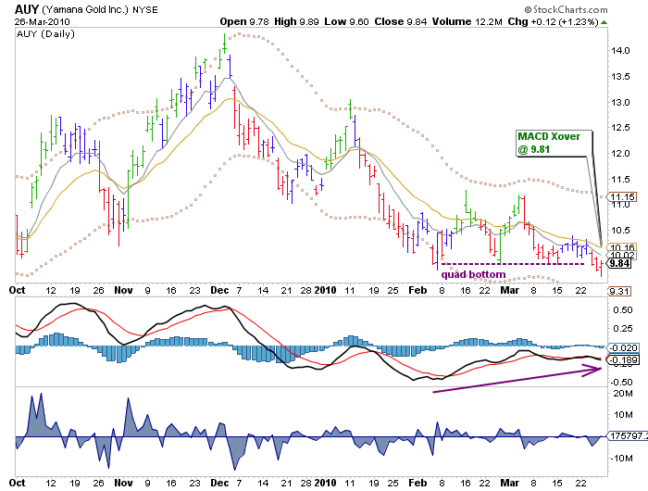Click 'Dec' on the price chart date axis
This screenshot has width=648, height=491.
tap(219, 290)
